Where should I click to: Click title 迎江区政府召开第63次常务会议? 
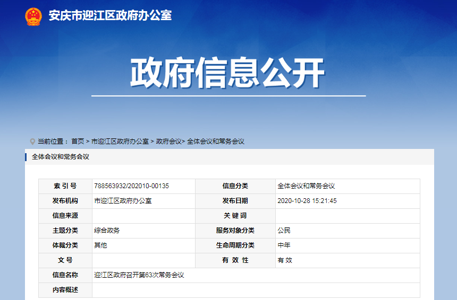139,275
